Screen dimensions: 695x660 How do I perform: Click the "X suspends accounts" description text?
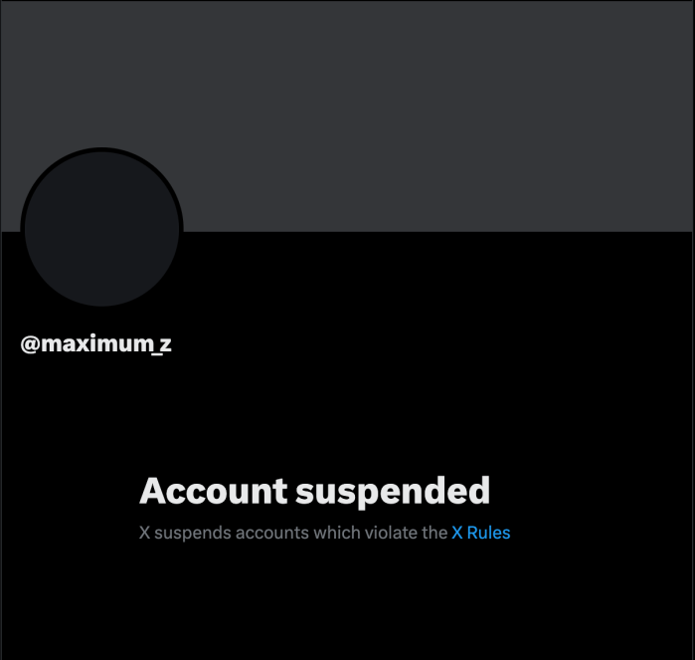click(x=325, y=533)
